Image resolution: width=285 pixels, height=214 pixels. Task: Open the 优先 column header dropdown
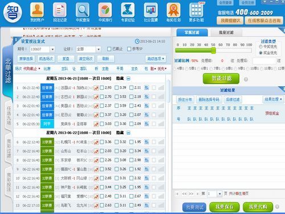165,68
